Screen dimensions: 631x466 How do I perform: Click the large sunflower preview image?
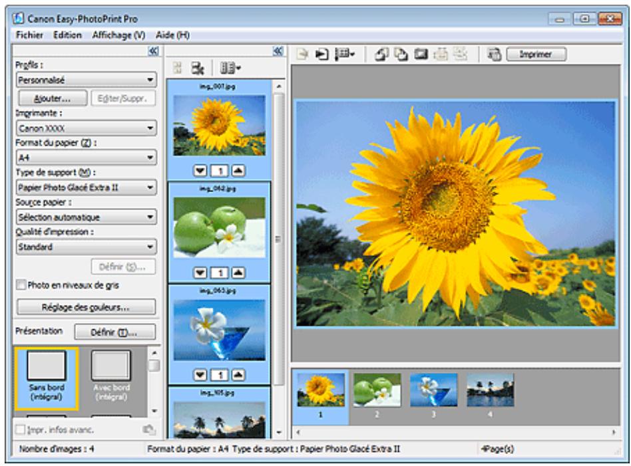tap(455, 213)
